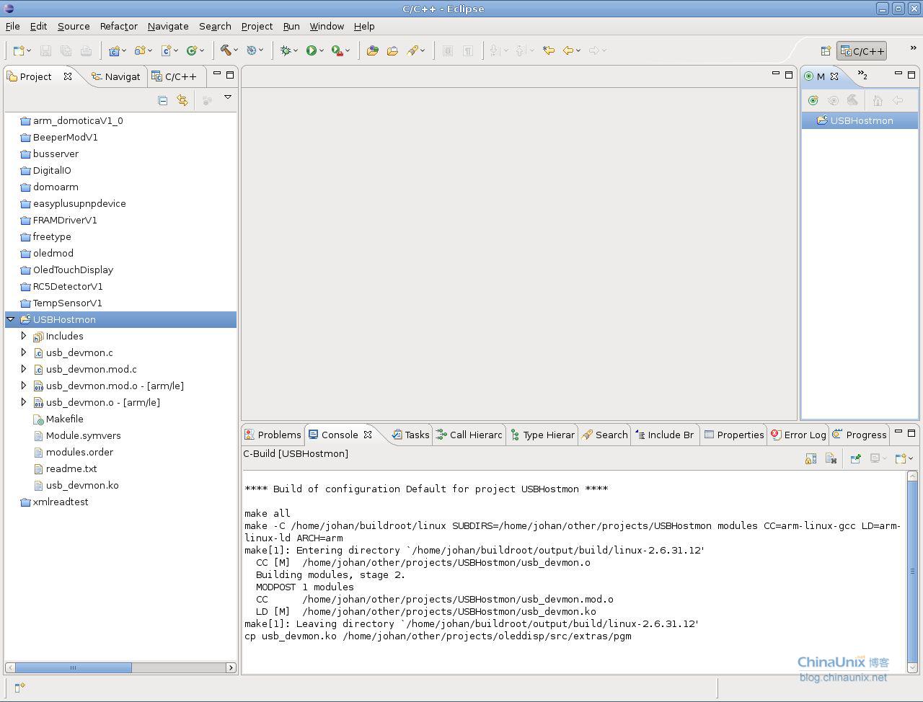Viewport: 923px width, 702px height.
Task: Open the File menu
Action: [13, 26]
